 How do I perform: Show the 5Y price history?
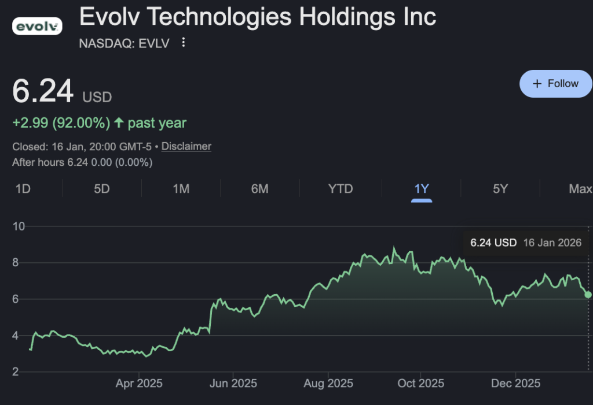tap(500, 189)
